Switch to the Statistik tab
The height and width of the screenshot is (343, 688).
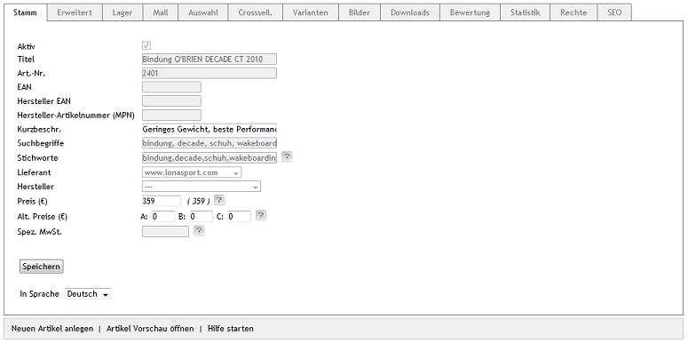526,12
